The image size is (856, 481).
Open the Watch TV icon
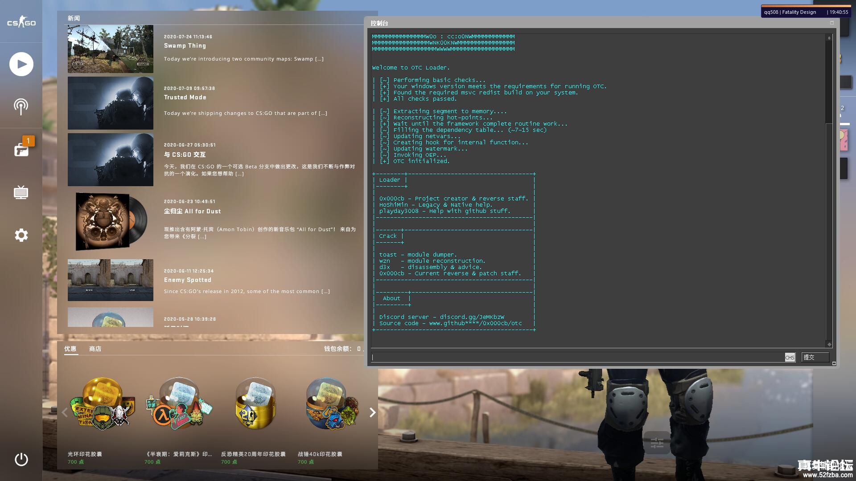(21, 192)
